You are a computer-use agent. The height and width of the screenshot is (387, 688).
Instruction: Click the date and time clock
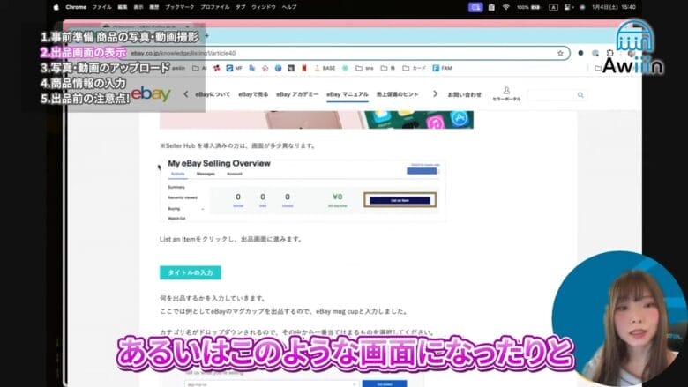[x=613, y=7]
